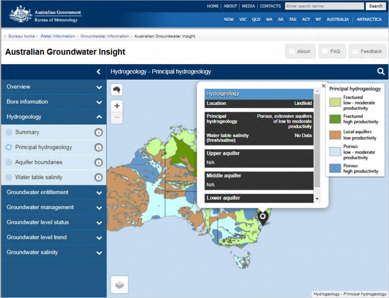Viewport: 389px width, 298px height.
Task: Zoom out with the minus button
Action: click(117, 118)
